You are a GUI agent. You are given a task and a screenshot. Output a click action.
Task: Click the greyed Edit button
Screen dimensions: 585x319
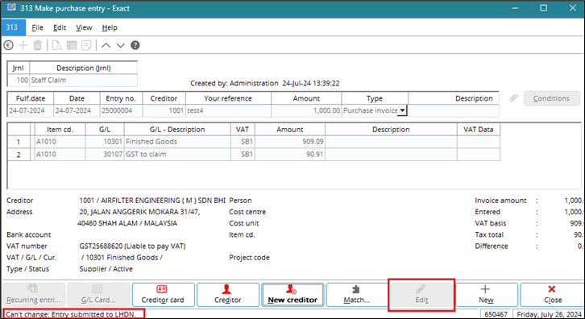(x=421, y=294)
